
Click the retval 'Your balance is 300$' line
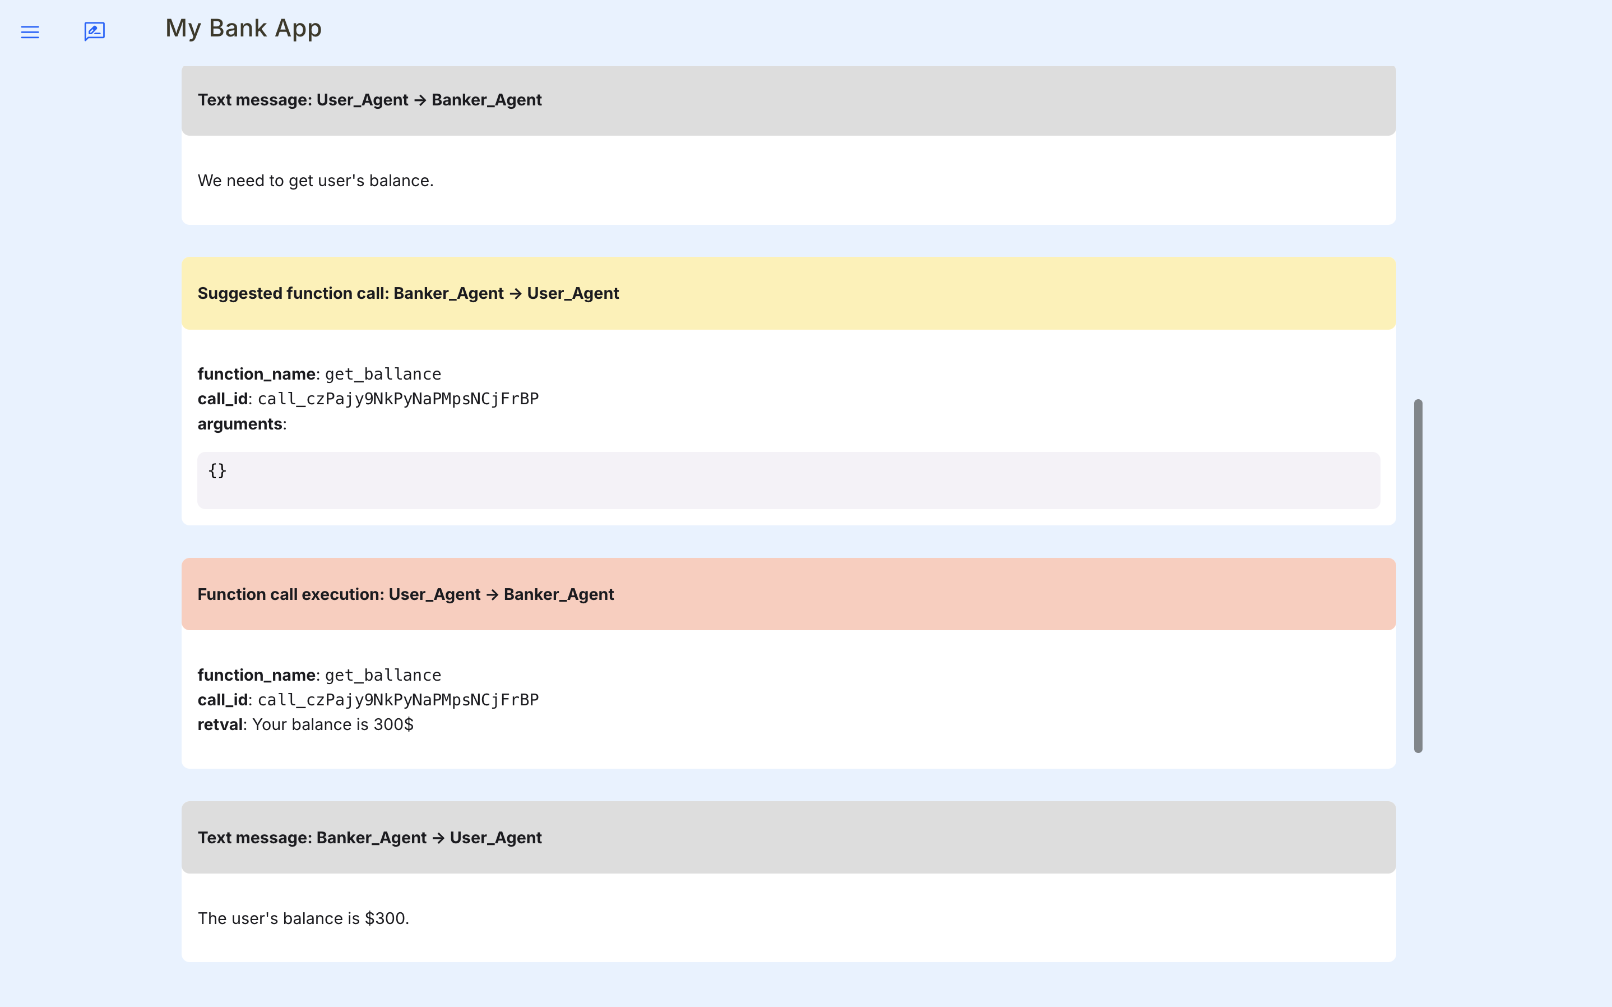click(x=332, y=724)
